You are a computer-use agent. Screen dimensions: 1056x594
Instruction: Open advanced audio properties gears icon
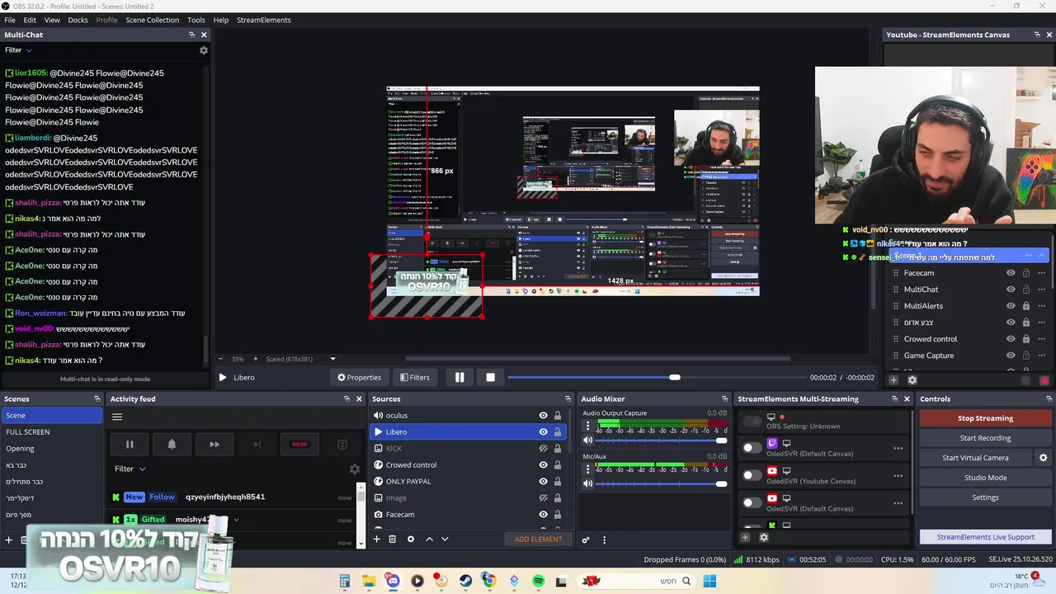pyautogui.click(x=586, y=540)
